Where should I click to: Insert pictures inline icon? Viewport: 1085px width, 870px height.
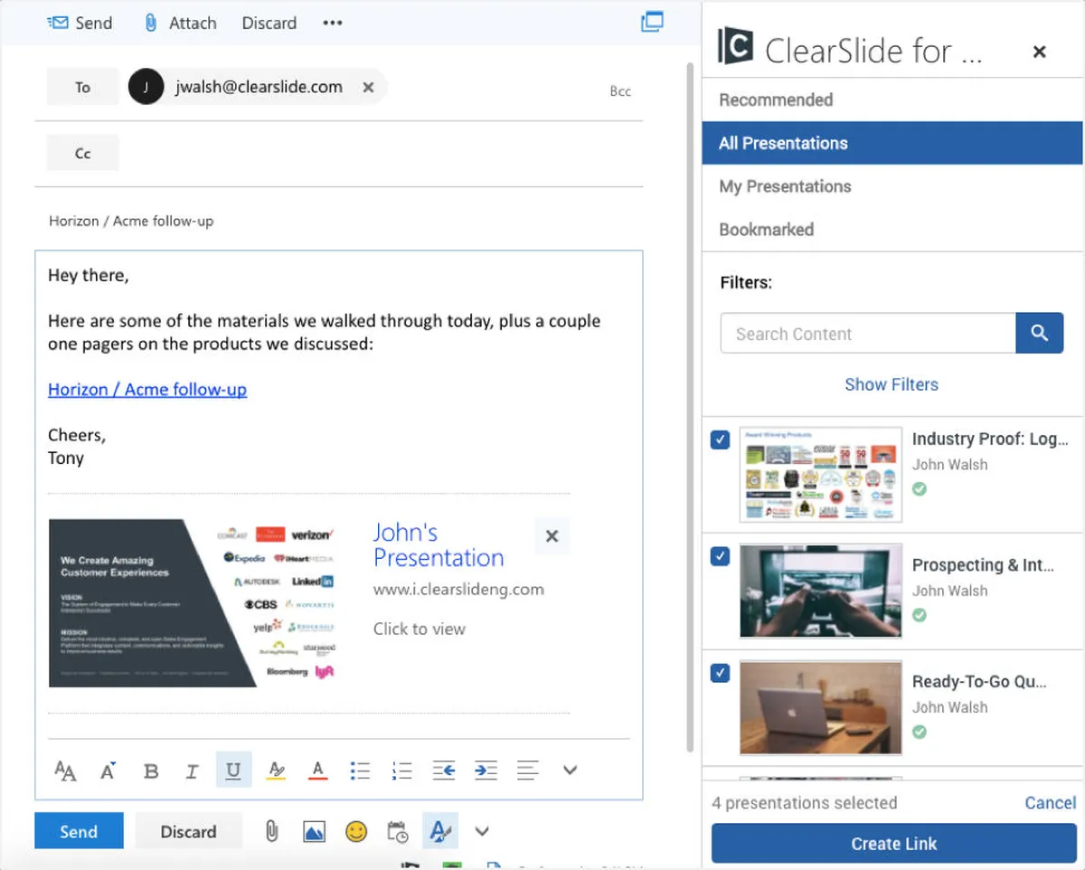[x=314, y=831]
